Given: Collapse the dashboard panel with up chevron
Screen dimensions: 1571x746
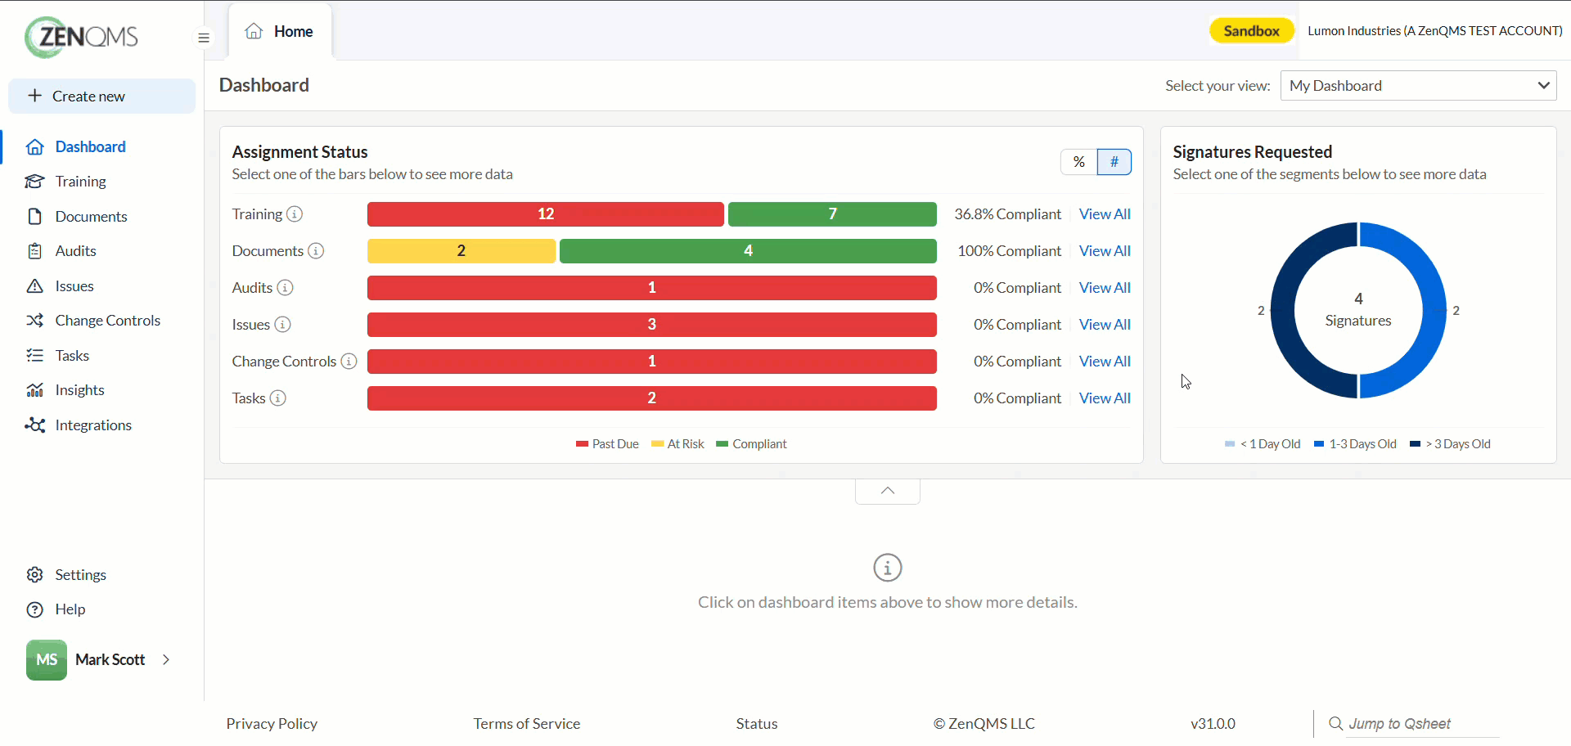Looking at the screenshot, I should coord(888,491).
